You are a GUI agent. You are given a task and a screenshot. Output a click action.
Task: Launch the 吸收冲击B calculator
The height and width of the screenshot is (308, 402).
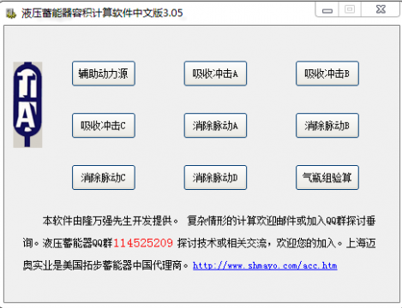coord(327,74)
